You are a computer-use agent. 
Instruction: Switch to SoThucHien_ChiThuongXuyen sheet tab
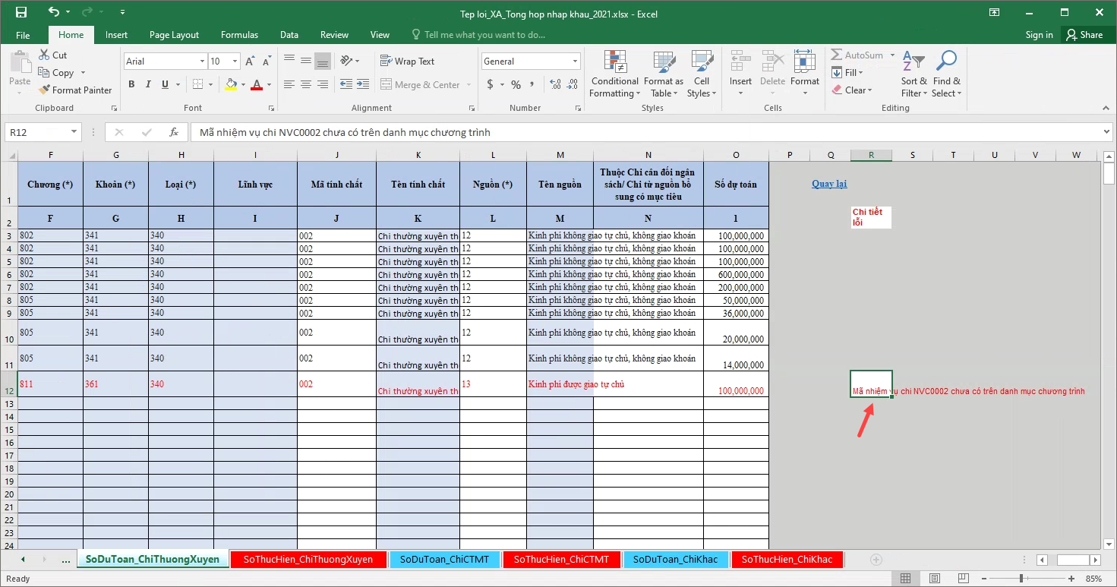[308, 560]
